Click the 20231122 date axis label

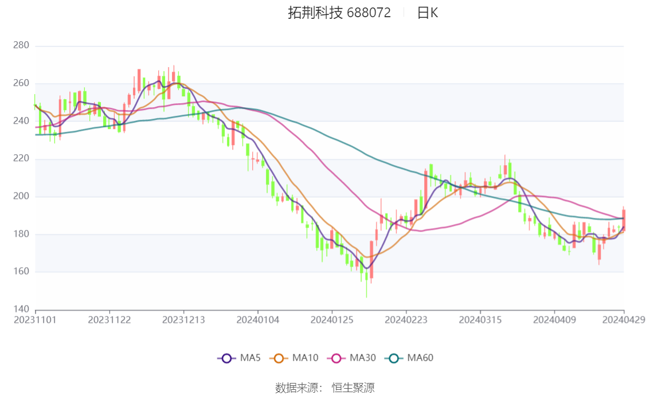tap(109, 320)
